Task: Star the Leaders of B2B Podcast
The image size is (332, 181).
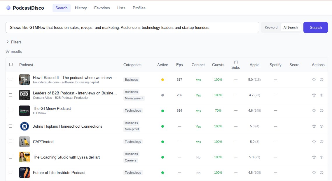Action: click(x=314, y=95)
